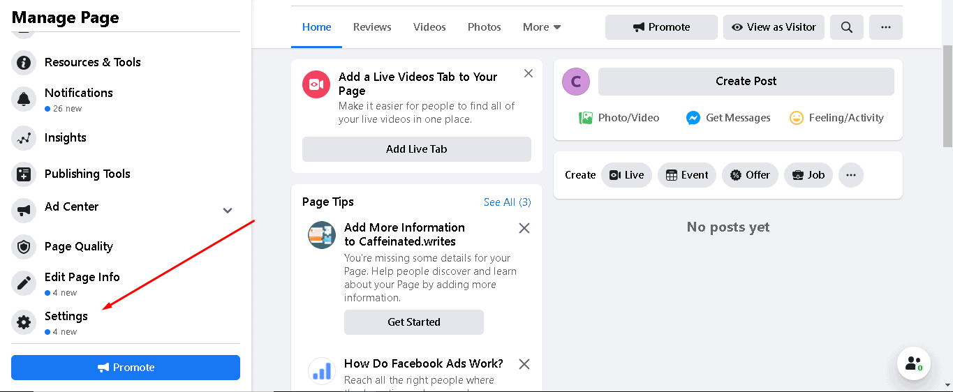This screenshot has width=953, height=392.
Task: Click the '26 new' notifications text
Action: (67, 109)
